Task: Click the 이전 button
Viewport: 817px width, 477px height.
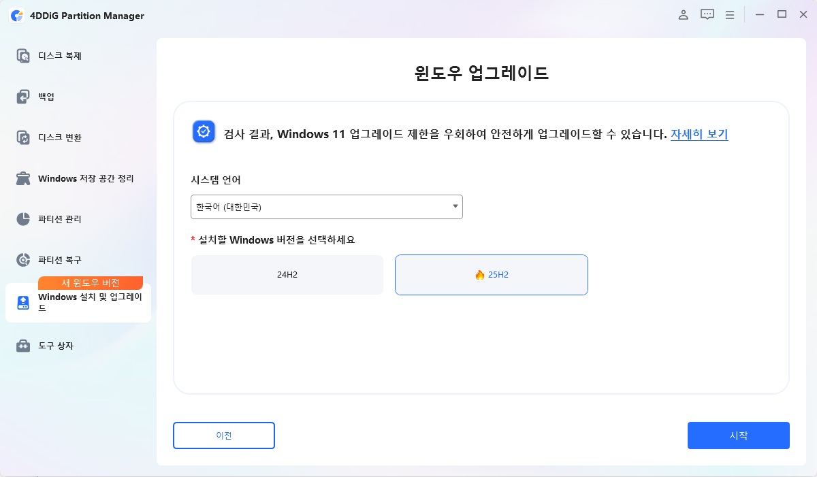Action: (224, 435)
